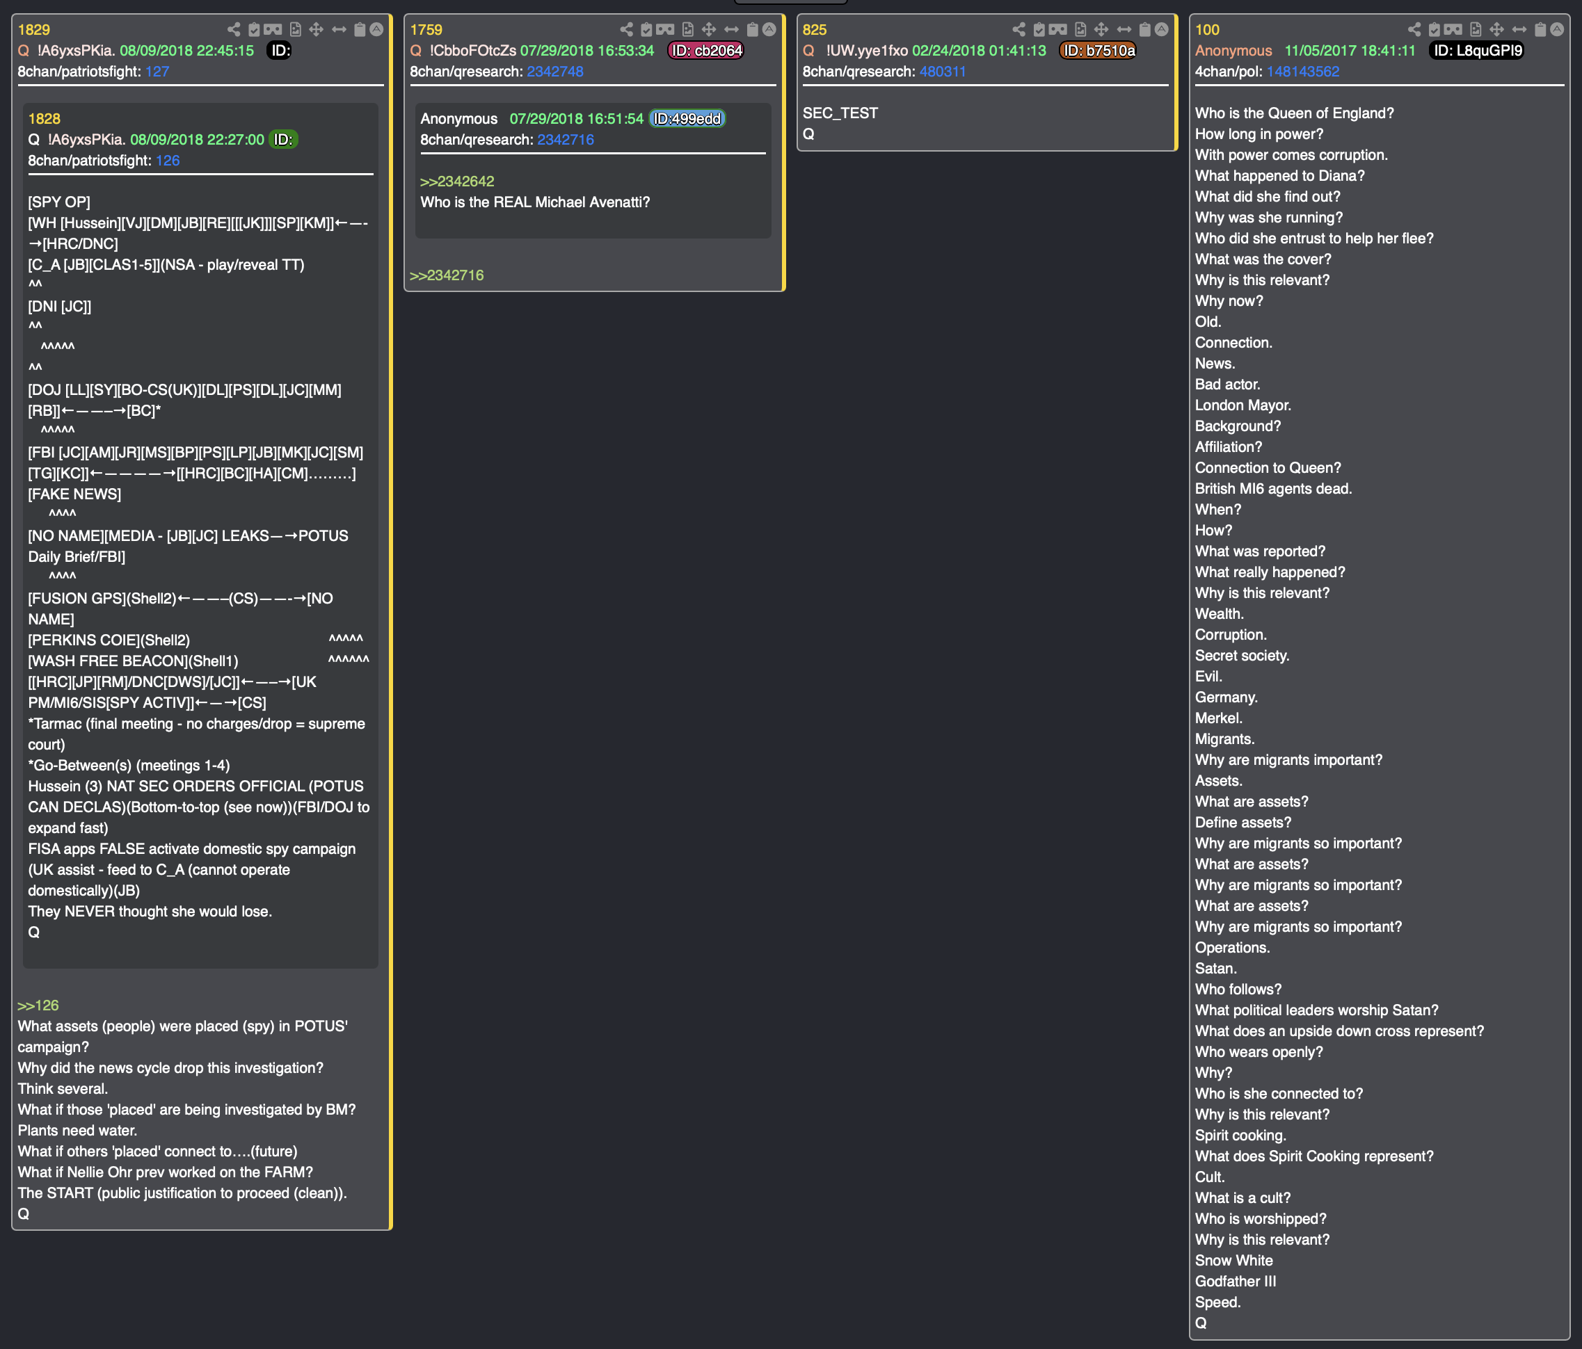Click clipboard-check icon on post 1829
Screen dimensions: 1582x1349
point(253,30)
